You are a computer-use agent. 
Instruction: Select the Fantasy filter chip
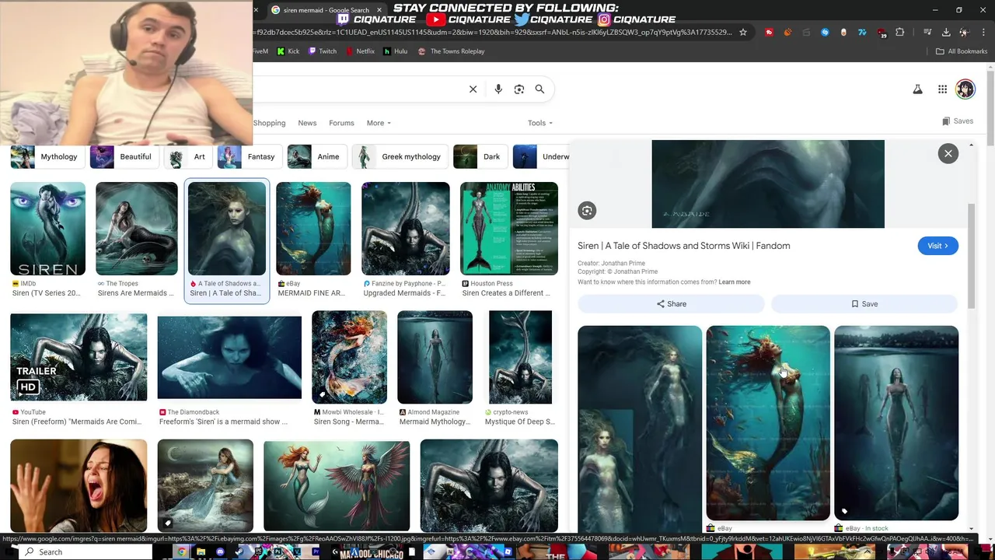coord(249,156)
